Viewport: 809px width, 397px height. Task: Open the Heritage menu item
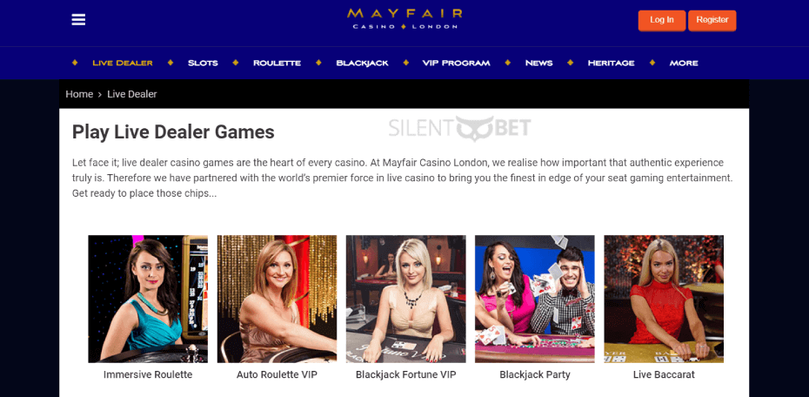click(611, 63)
